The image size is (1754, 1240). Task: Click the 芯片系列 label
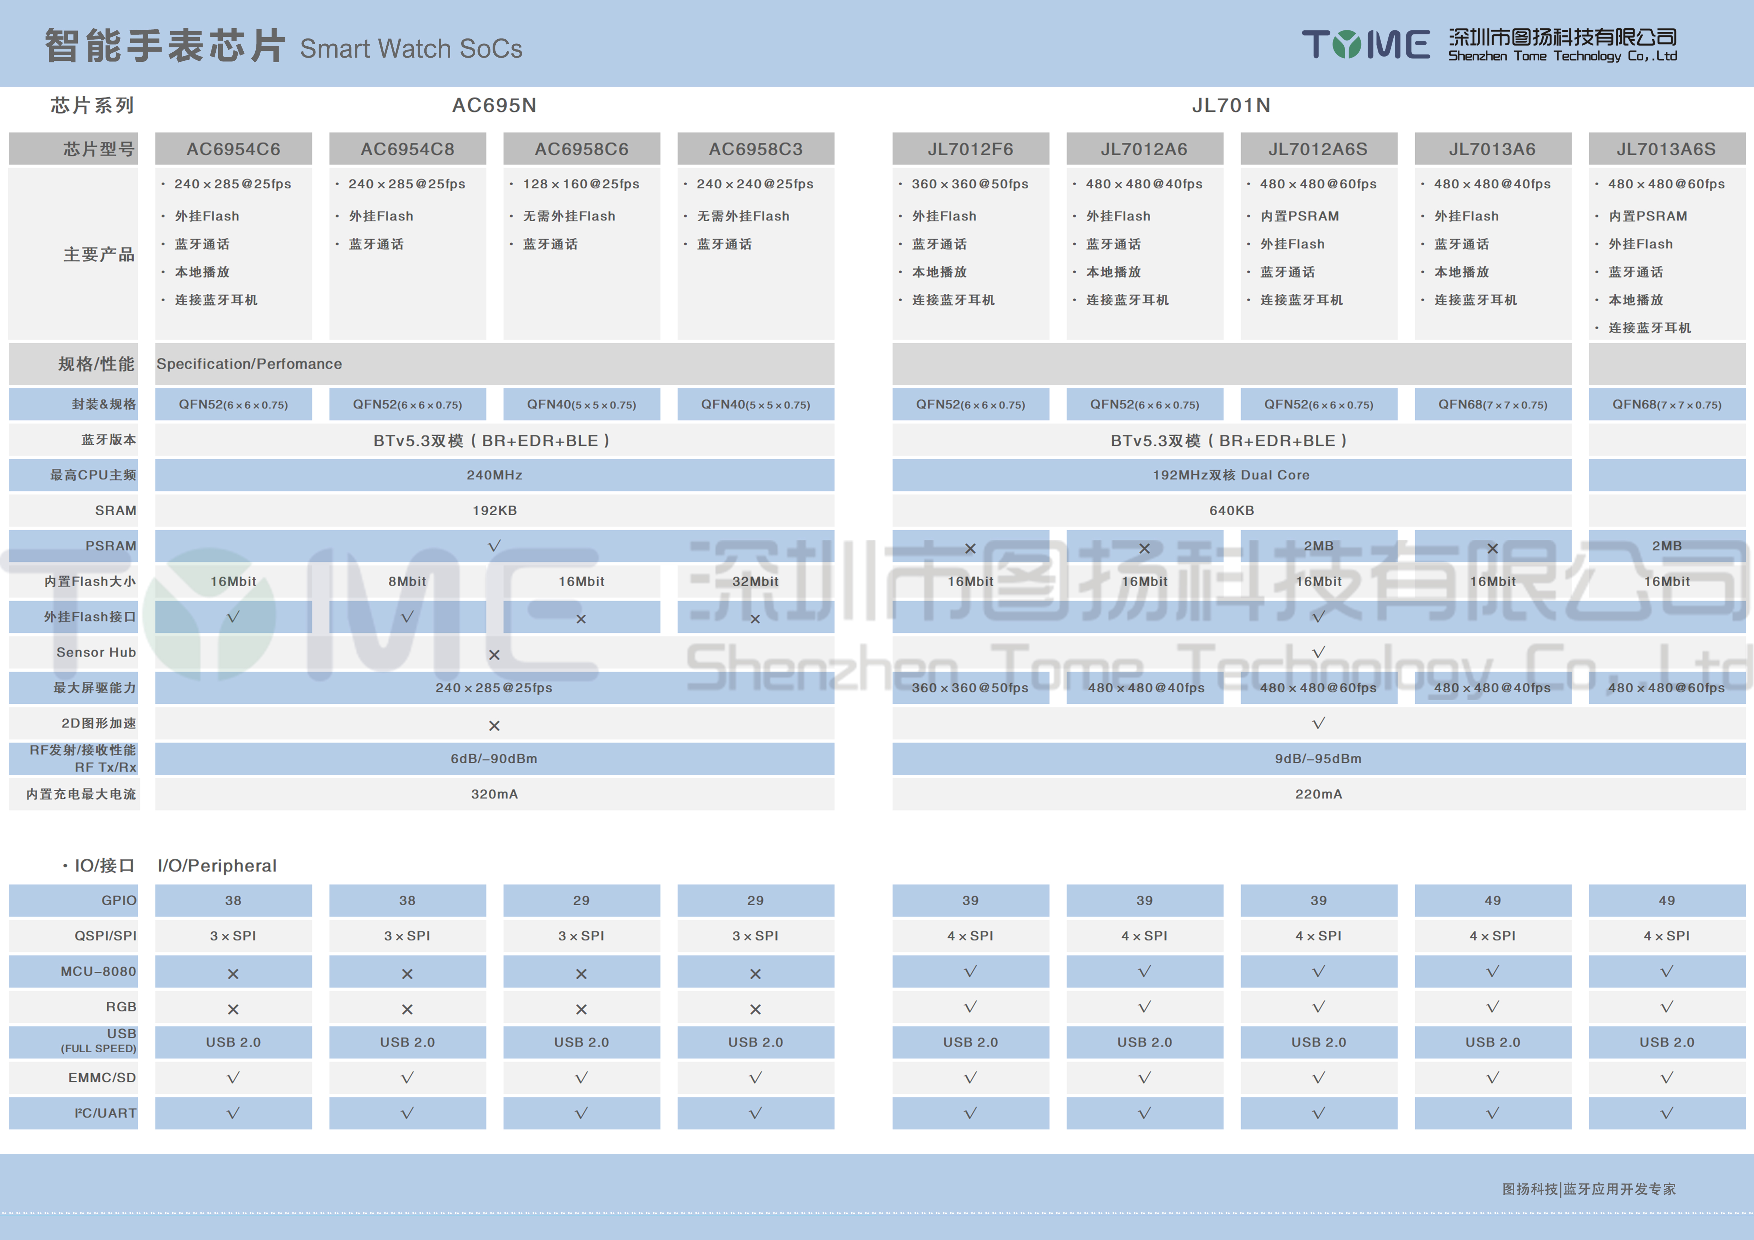(92, 105)
